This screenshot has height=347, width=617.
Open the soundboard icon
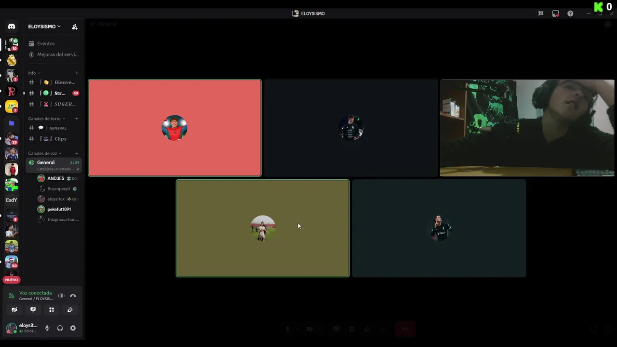[x=70, y=310]
